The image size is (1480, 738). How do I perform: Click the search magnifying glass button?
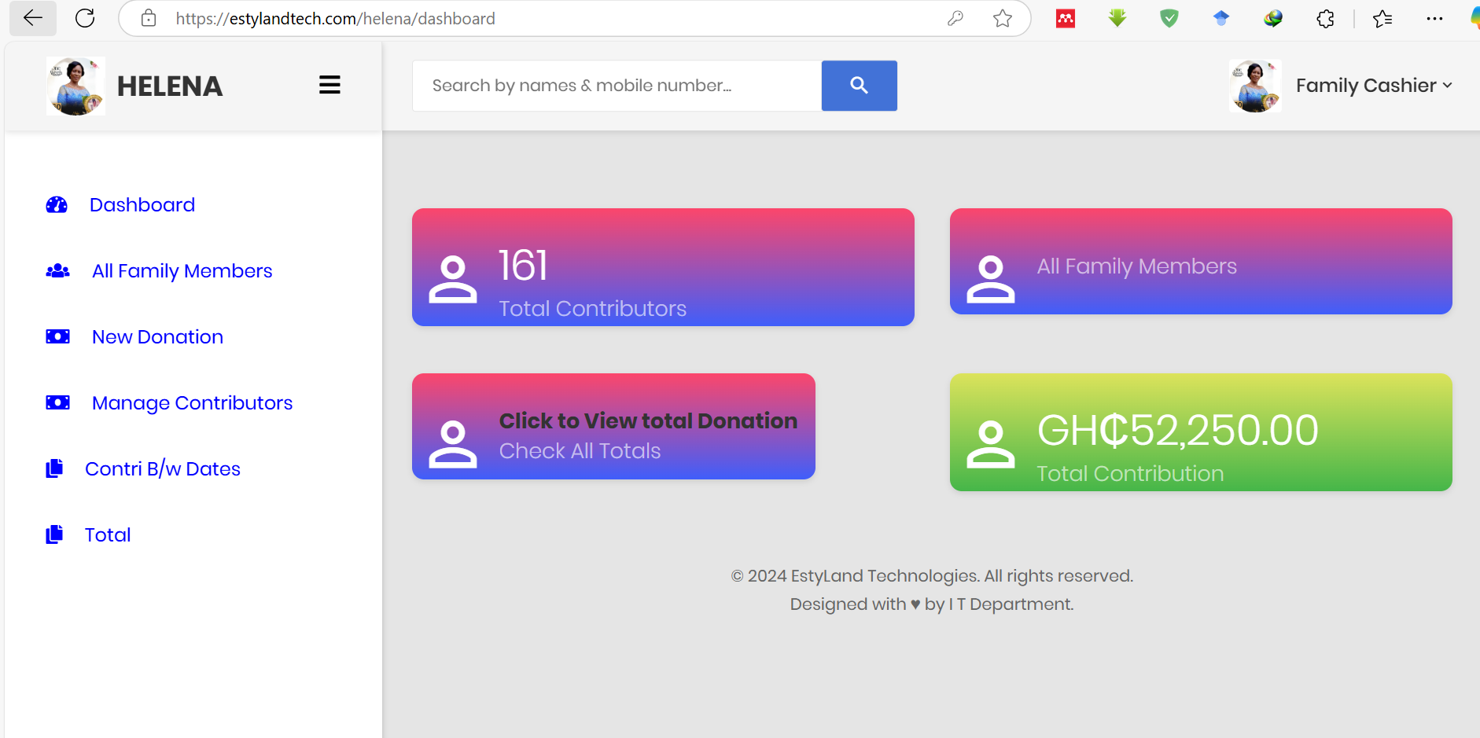click(x=859, y=85)
